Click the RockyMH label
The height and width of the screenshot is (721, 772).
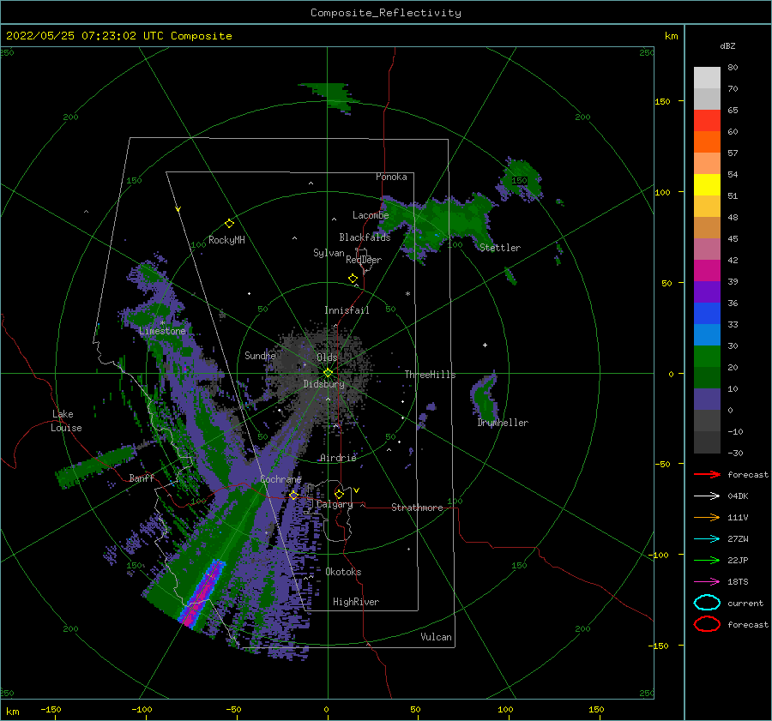[226, 240]
